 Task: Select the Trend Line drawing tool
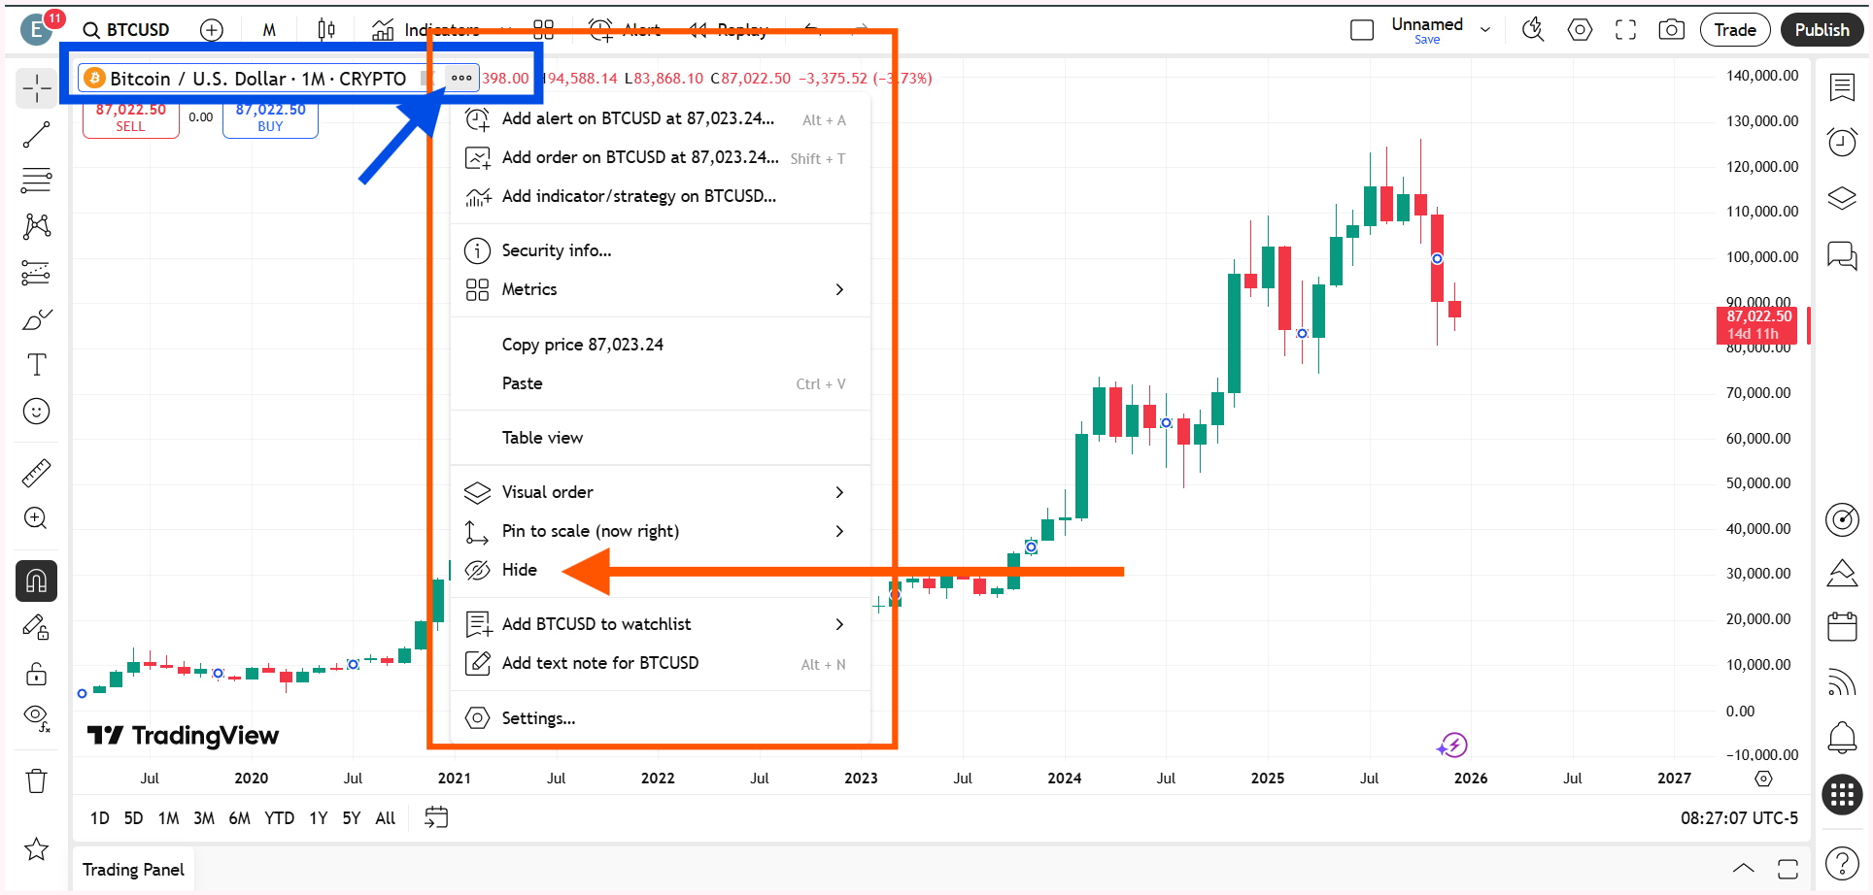[36, 134]
